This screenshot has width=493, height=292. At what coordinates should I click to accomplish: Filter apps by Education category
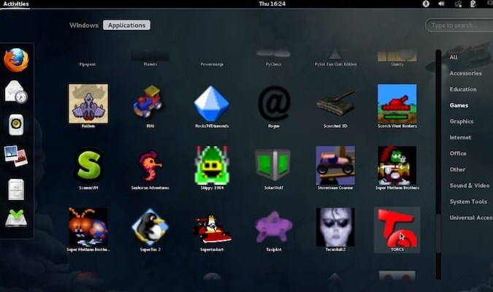[x=463, y=89]
